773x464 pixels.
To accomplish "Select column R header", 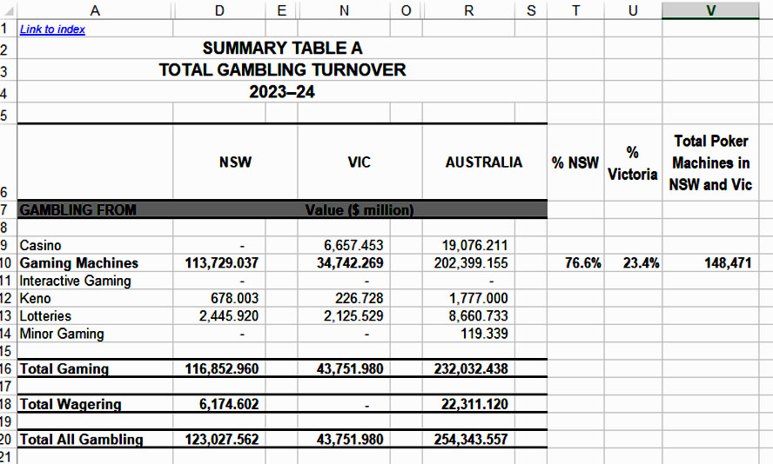I will (469, 10).
